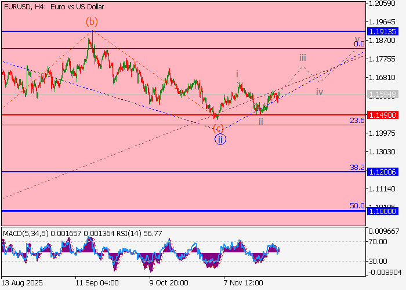This screenshot has width=406, height=290.
Task: Select the 50.0 Fibonacci level label
Action: 357,206
